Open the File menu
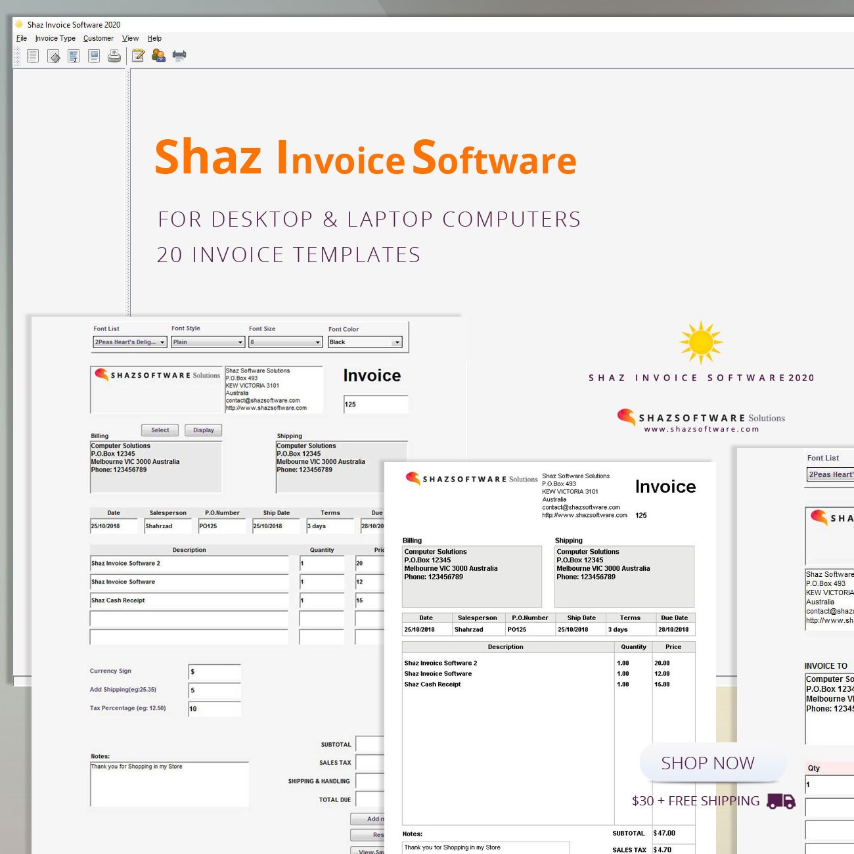854x854 pixels. 22,38
